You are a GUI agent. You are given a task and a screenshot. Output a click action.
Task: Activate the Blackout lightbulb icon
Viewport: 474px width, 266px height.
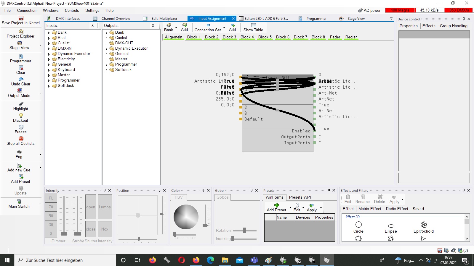point(21,116)
